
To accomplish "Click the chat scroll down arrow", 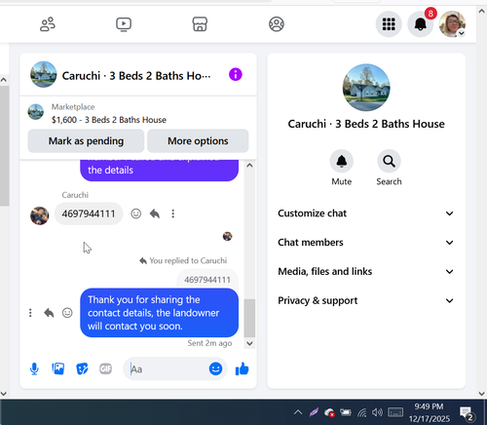I will pos(249,343).
